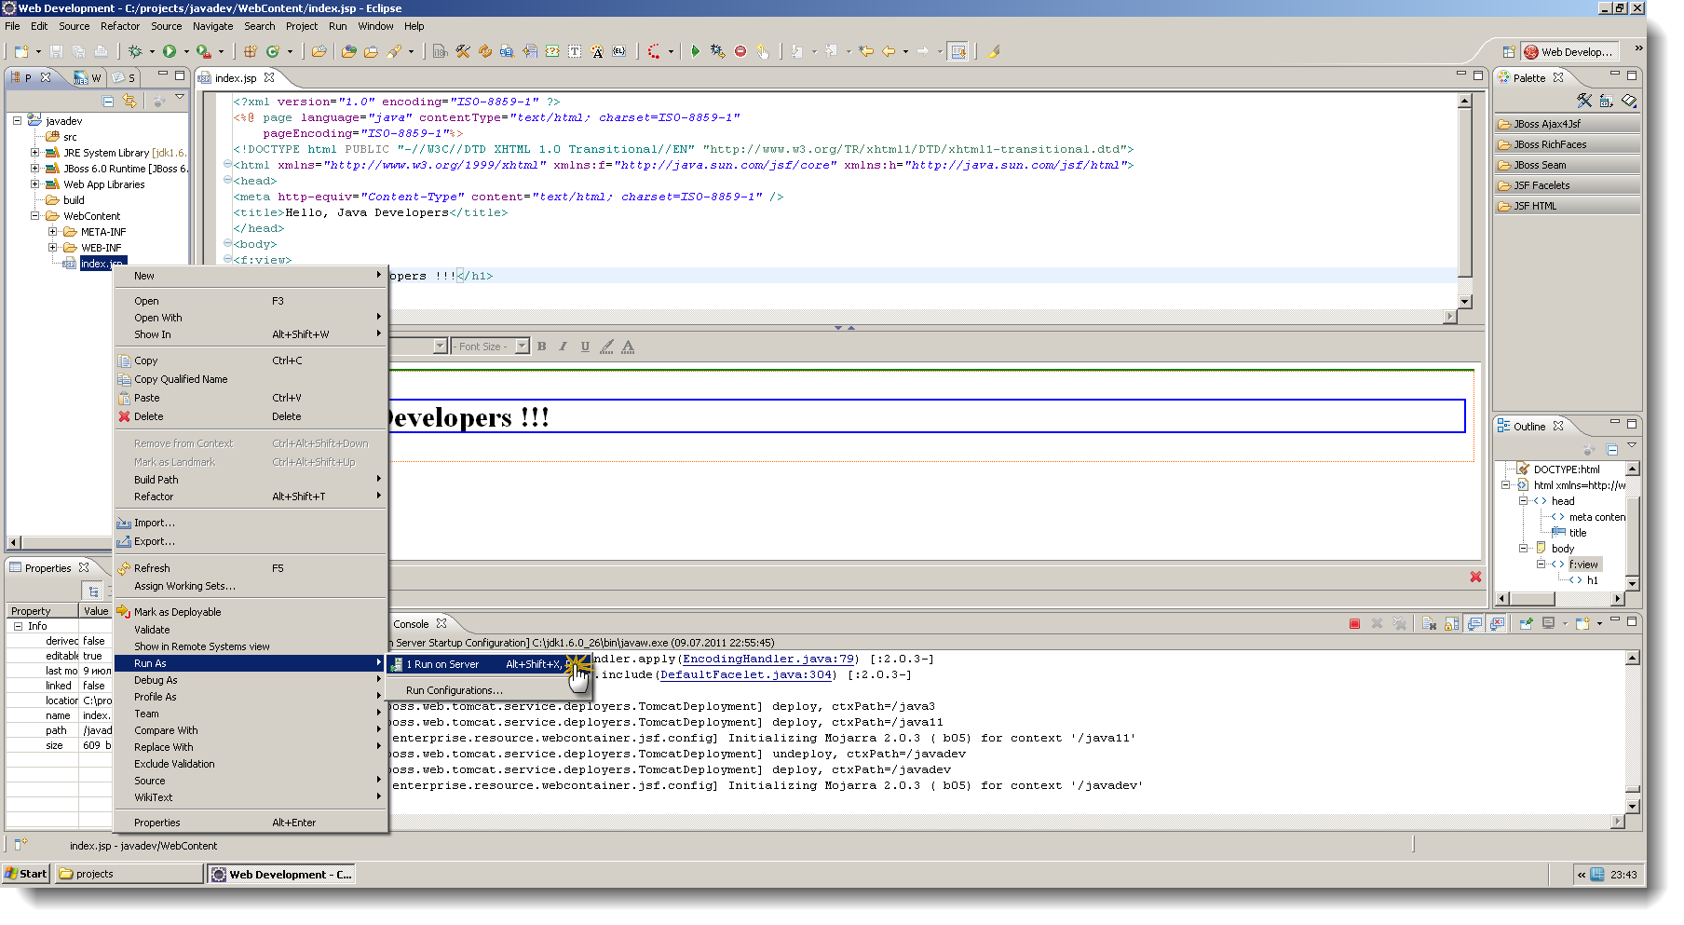Save the current file with the Save toolbar icon
This screenshot has width=1684, height=925.
click(x=56, y=53)
